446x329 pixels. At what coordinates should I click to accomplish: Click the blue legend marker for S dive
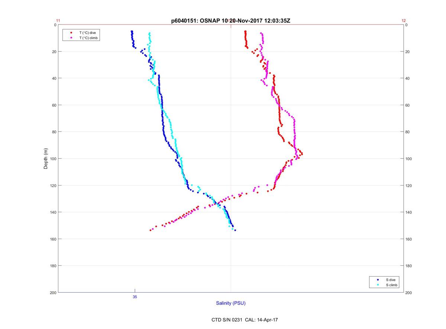point(378,280)
